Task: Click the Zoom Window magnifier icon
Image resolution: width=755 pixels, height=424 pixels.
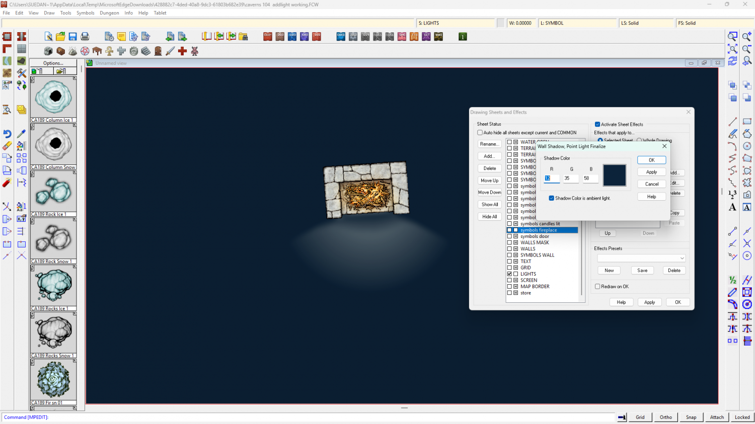Action: click(732, 37)
